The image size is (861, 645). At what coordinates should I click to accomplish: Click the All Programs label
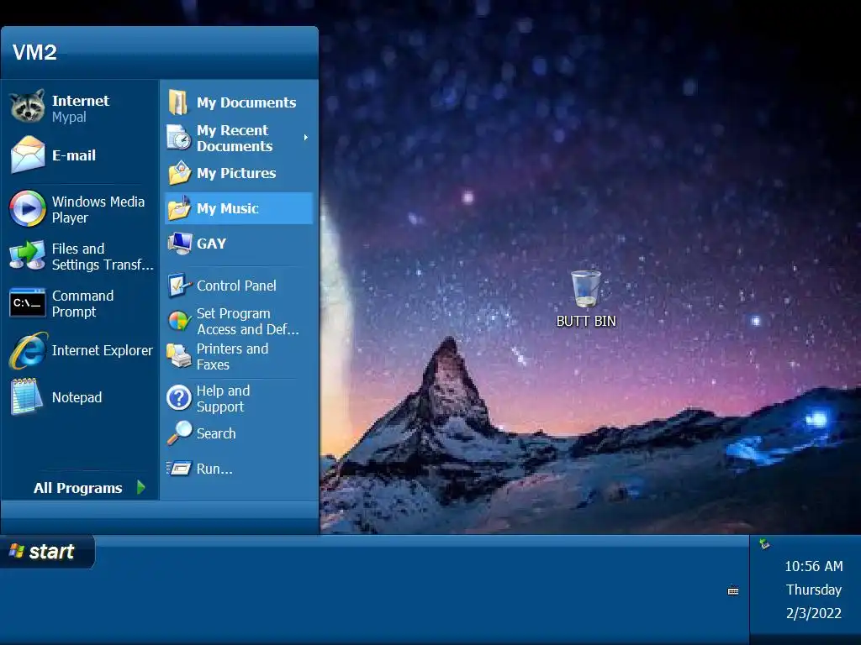(78, 488)
